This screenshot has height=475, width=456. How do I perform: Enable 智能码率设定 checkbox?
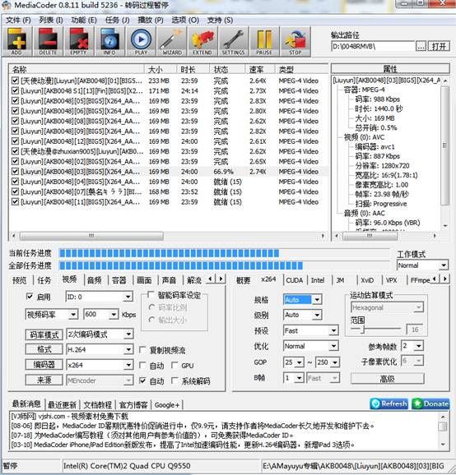(x=151, y=294)
